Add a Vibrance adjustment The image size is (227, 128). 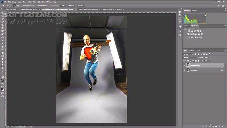click(x=200, y=31)
